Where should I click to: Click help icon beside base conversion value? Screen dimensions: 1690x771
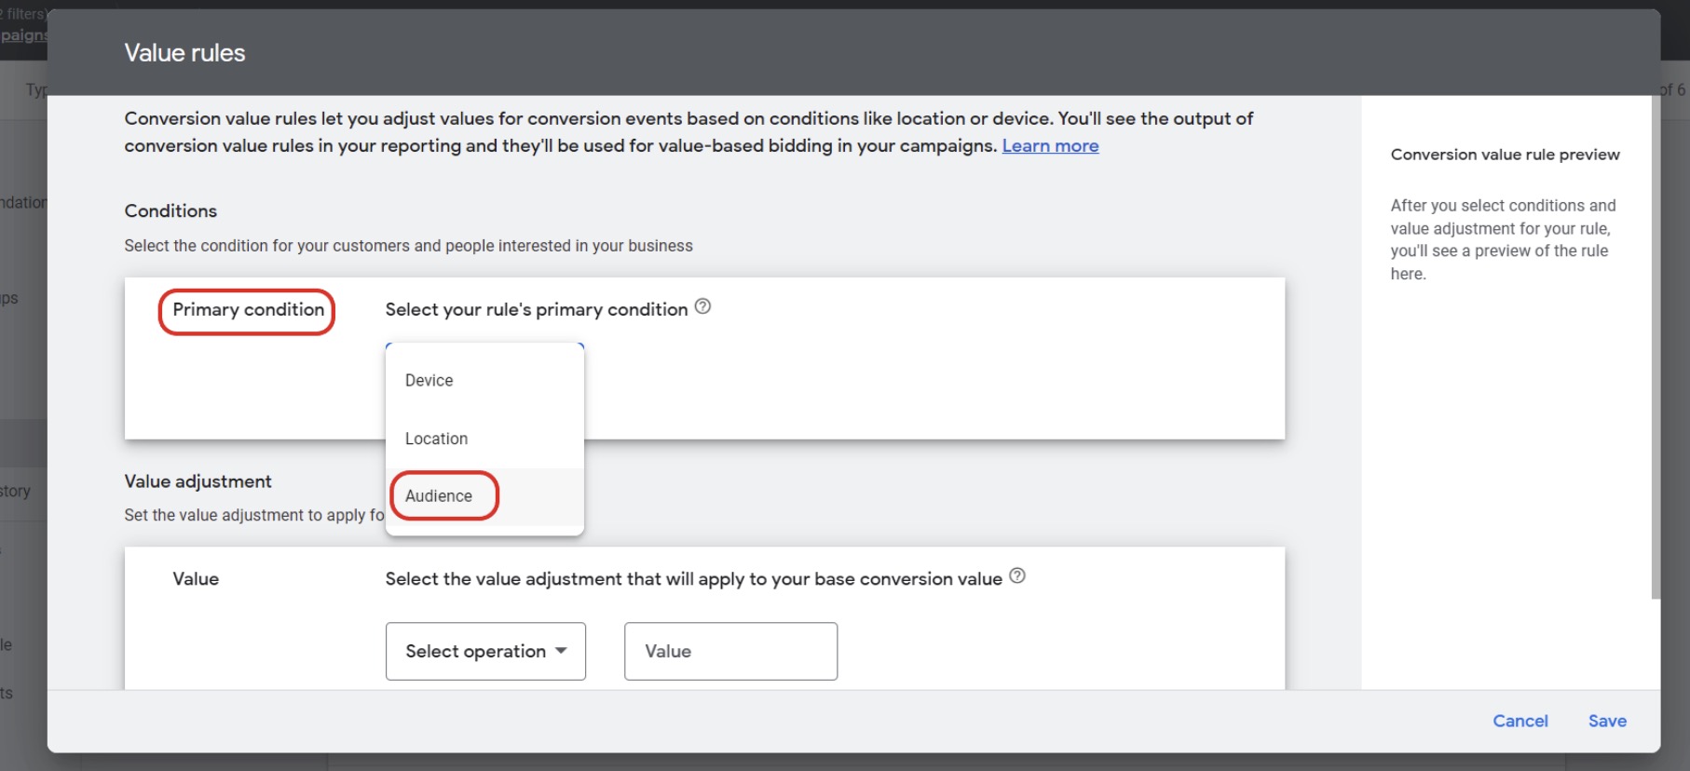[1017, 576]
